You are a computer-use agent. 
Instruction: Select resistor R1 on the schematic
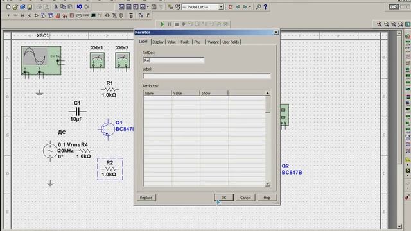coord(110,90)
